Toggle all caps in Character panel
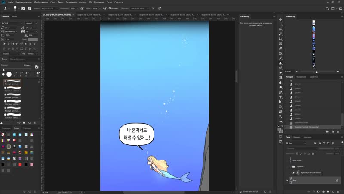Viewport: 344px width, 194px height. coord(13,44)
